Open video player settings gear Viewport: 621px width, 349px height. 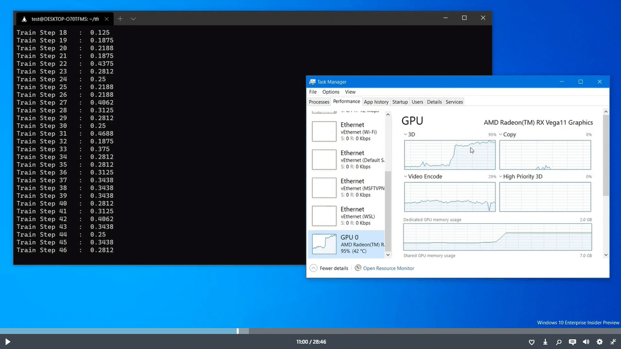599,342
